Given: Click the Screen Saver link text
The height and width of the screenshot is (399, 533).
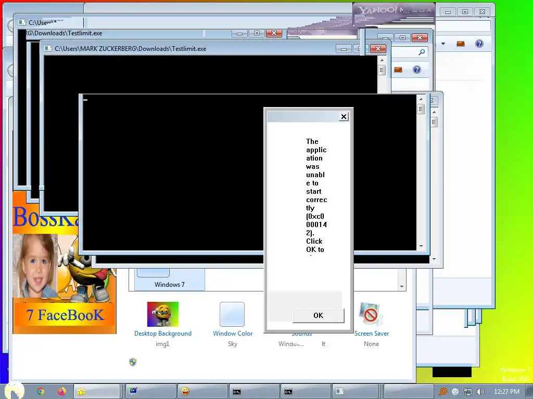Looking at the screenshot, I should [372, 334].
